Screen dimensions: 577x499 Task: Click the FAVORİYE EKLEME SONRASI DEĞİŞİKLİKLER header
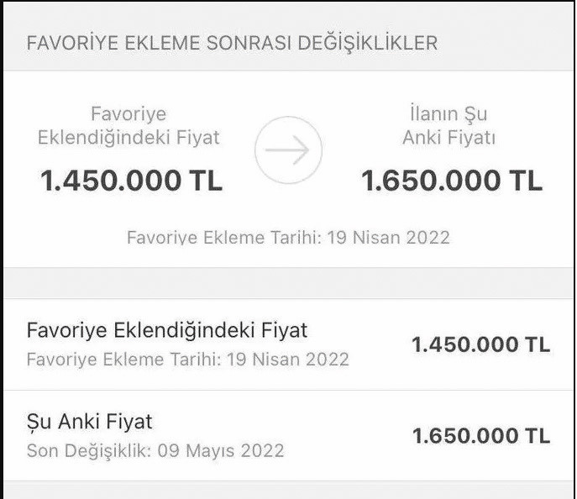(x=232, y=43)
